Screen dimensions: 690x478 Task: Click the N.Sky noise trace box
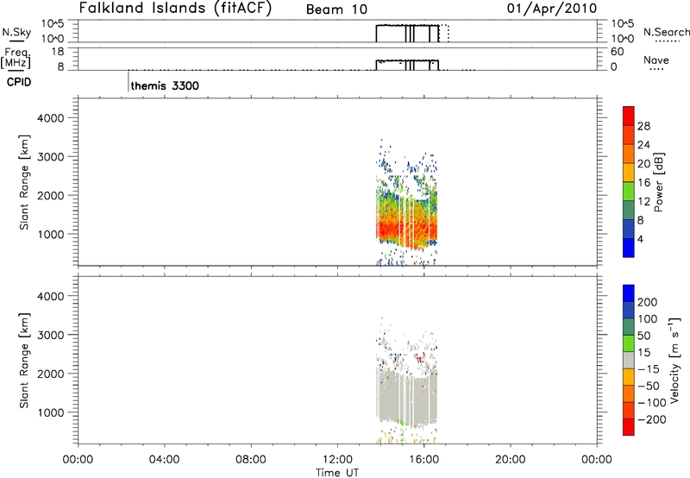coord(407,34)
